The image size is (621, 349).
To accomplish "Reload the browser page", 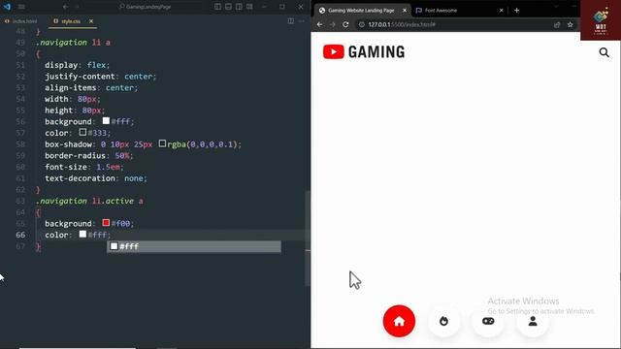I will [x=345, y=24].
